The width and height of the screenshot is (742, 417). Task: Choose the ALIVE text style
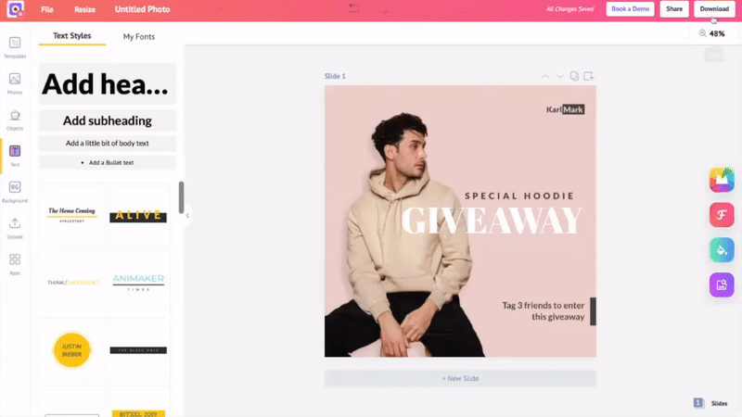[138, 216]
